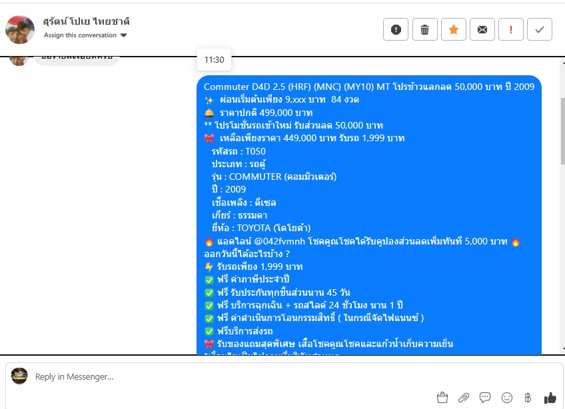Send a thumbs-up like
The image size is (565, 409).
[550, 398]
